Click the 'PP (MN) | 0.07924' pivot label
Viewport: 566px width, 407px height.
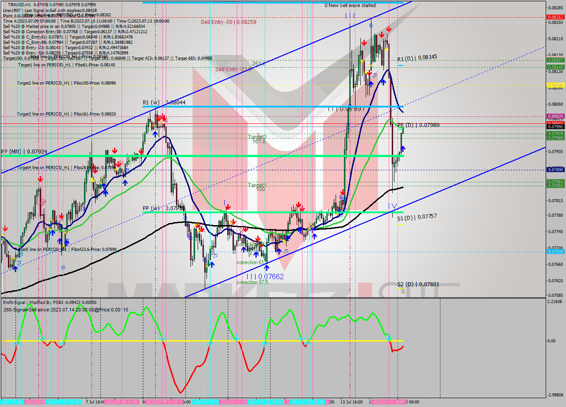24,152
